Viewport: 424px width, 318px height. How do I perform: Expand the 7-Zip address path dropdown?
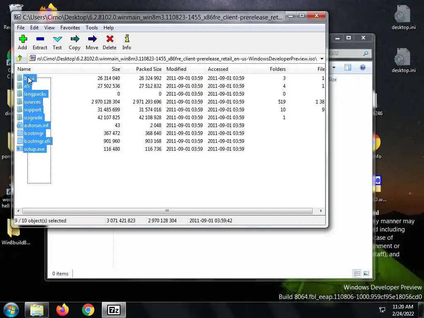click(x=322, y=59)
